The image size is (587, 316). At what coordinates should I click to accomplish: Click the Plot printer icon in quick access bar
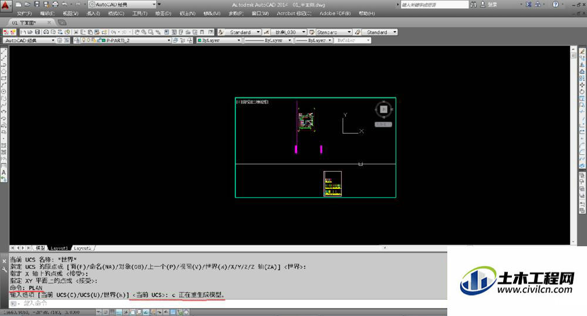55,5
